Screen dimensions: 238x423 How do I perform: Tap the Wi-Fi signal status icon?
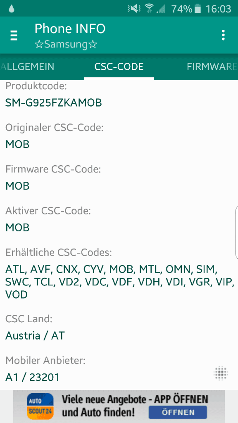[149, 9]
